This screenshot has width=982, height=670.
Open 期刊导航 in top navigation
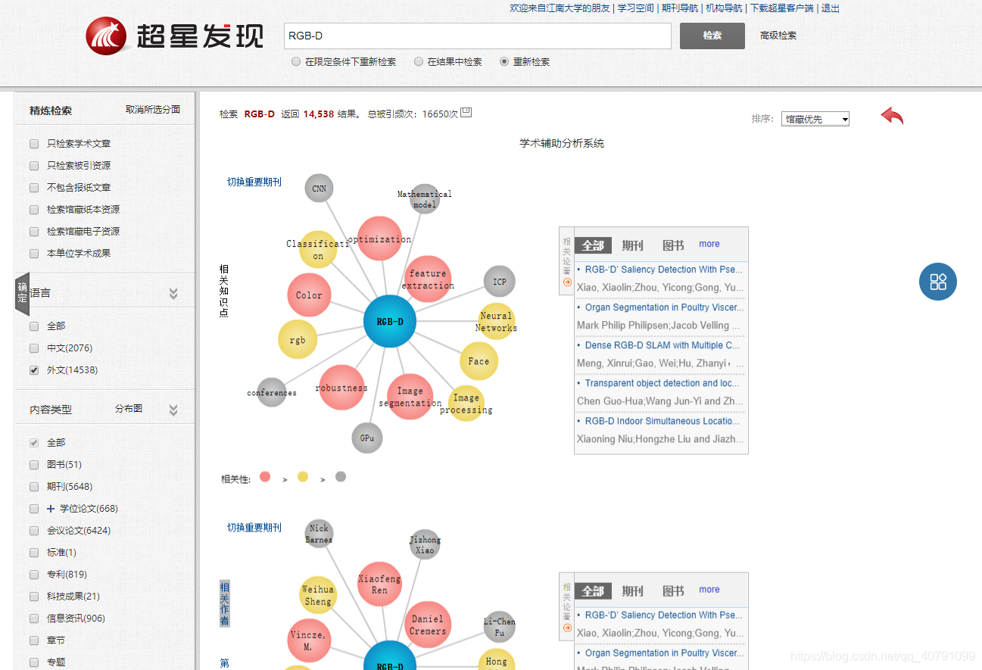pos(680,8)
